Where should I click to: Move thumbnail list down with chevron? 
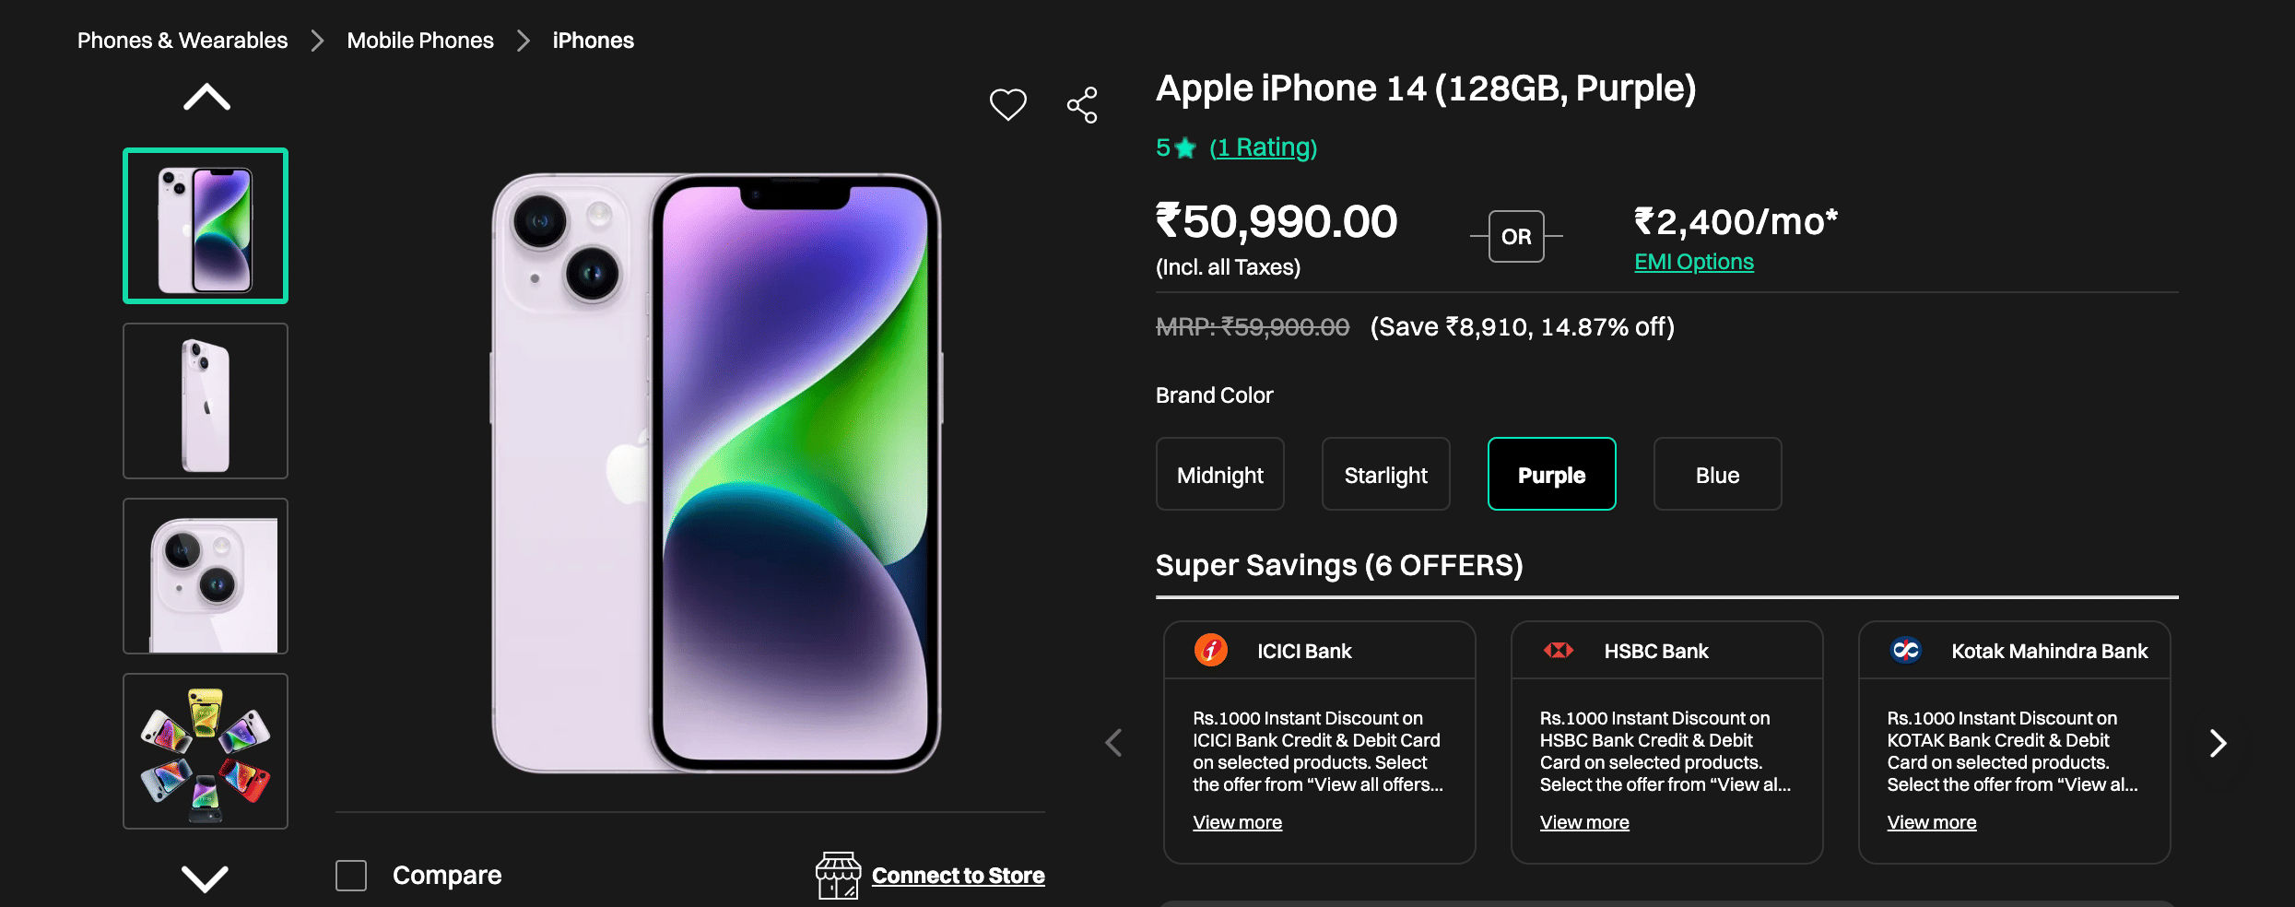205,878
